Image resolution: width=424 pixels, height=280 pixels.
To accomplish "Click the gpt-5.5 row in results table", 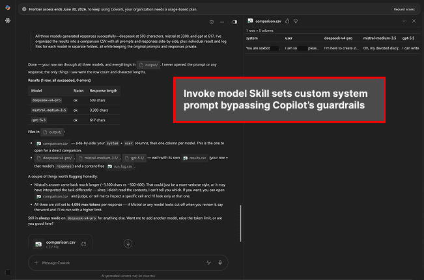I will click(74, 120).
